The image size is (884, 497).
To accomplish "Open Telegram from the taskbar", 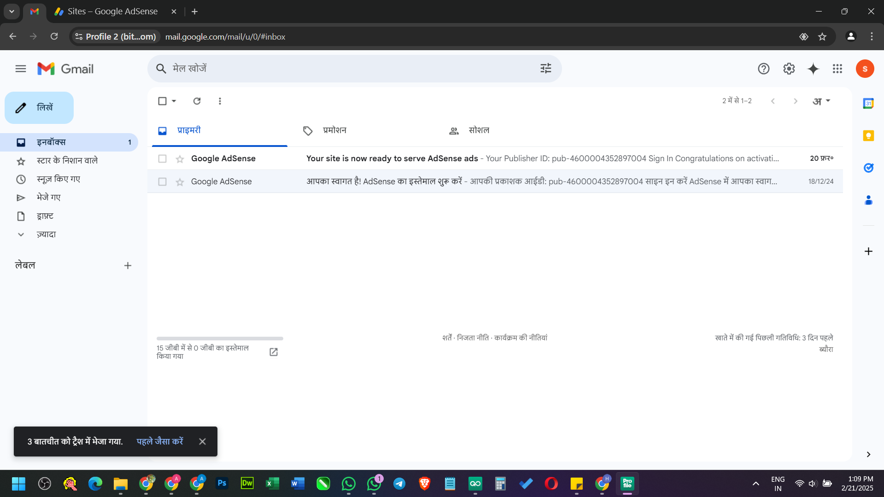I will [x=399, y=483].
